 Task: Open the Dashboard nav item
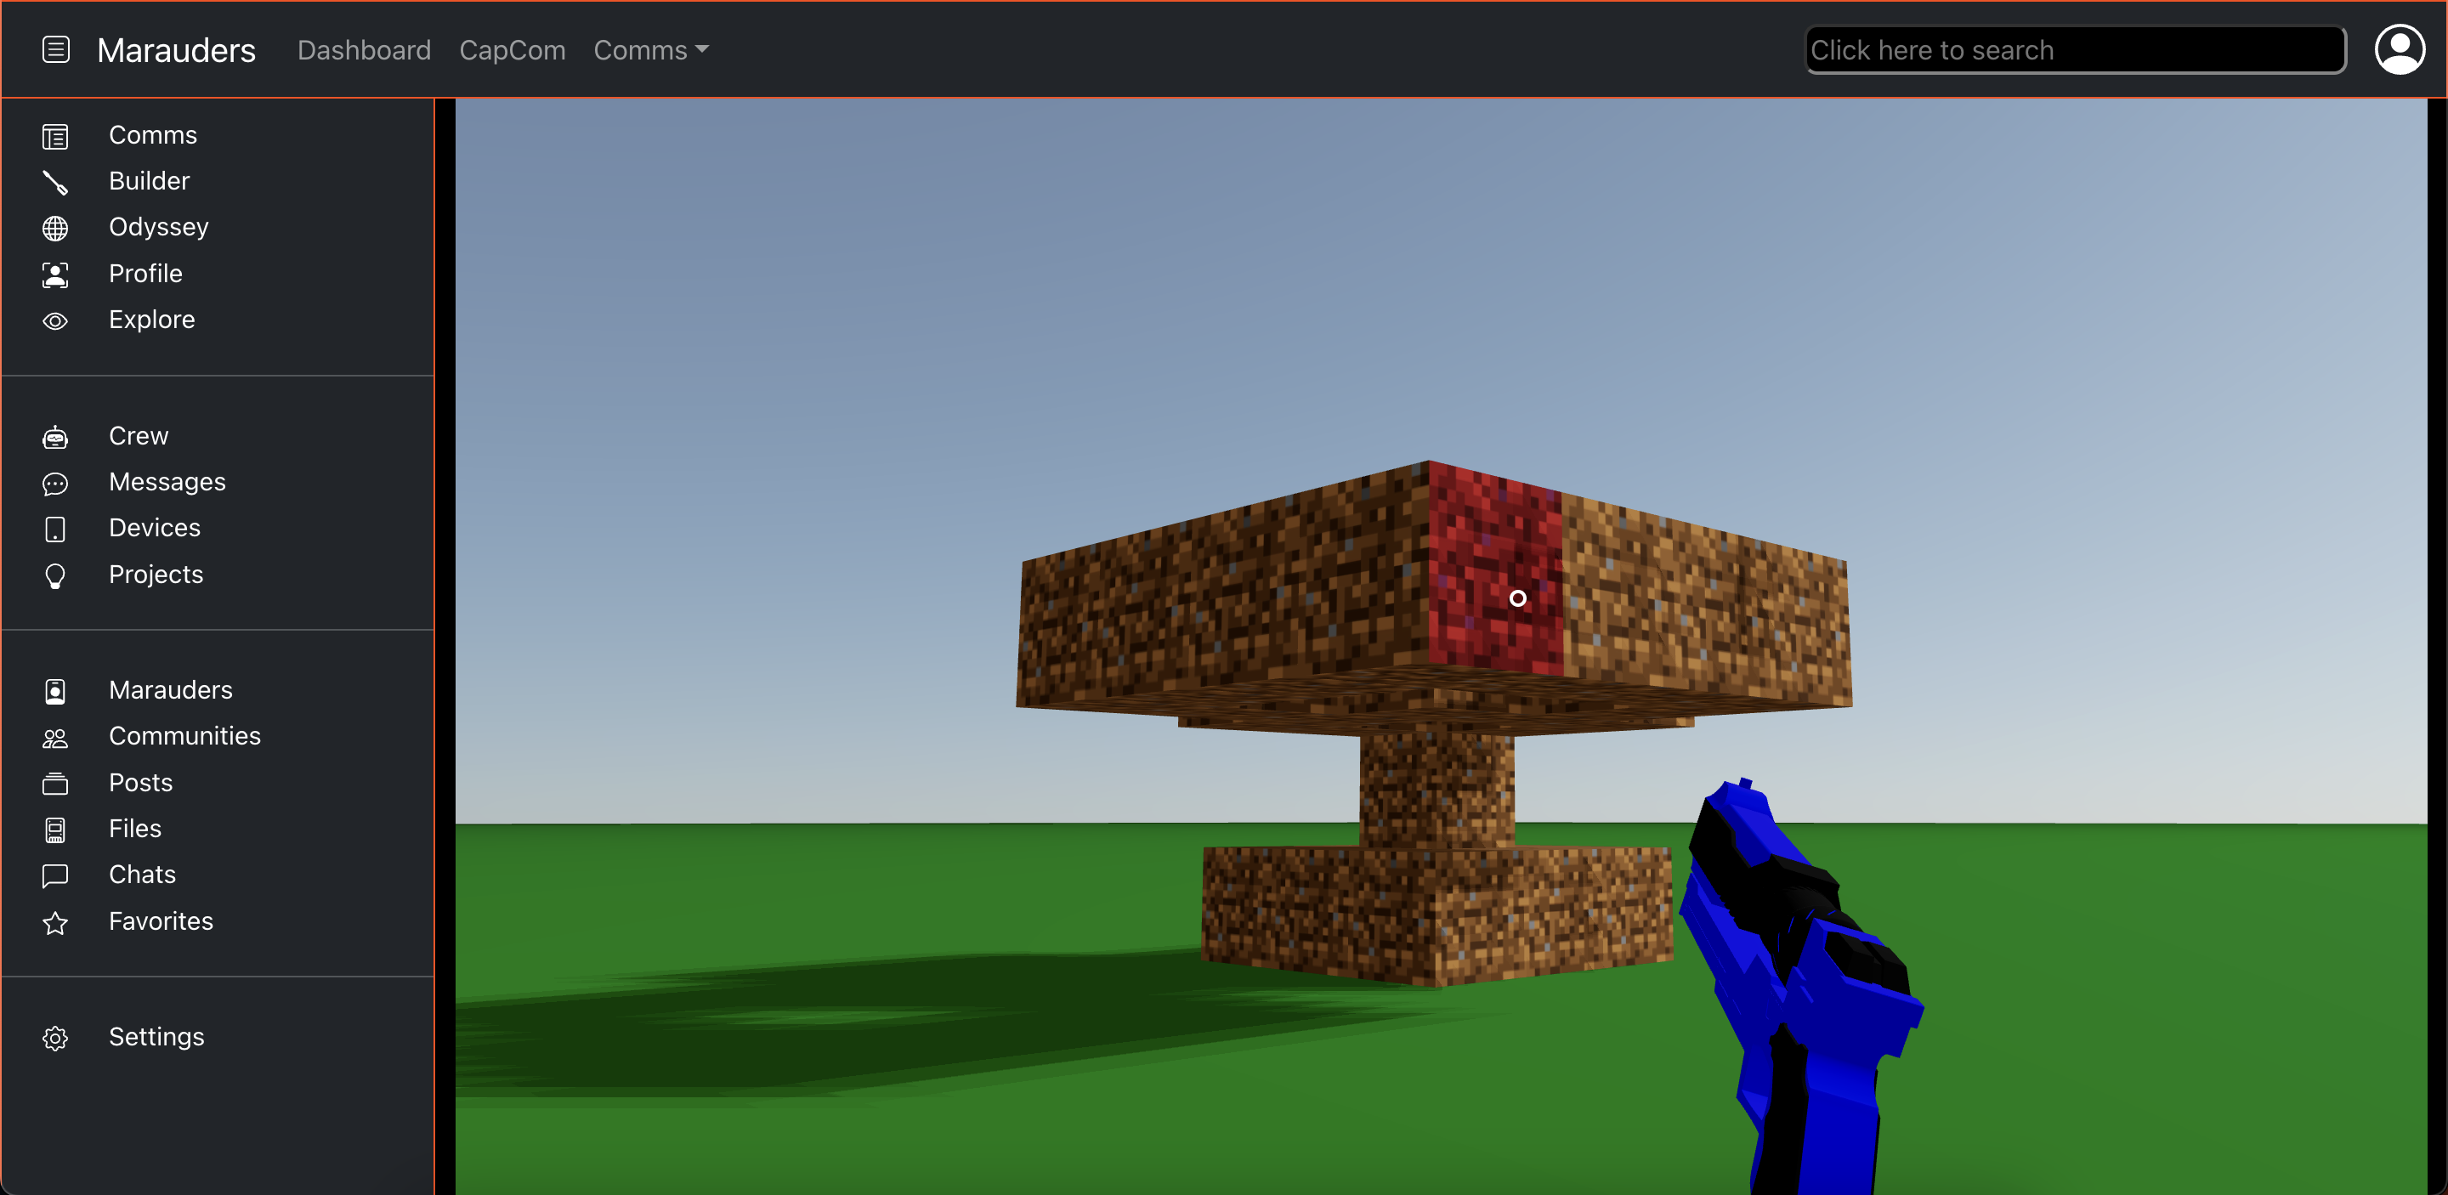[x=364, y=50]
